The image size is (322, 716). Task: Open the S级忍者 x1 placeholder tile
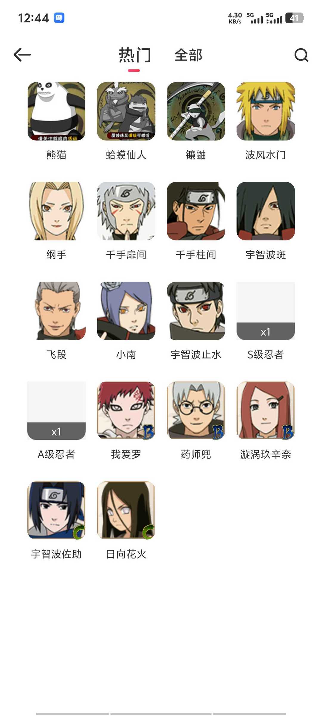(x=266, y=311)
